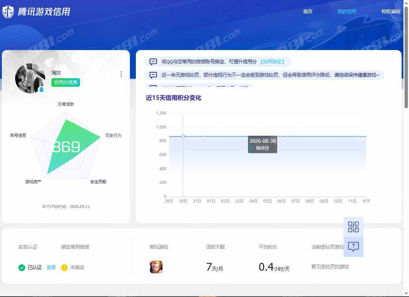This screenshot has width=409, height=297.
Task: Go to the 特权福利 tab
Action: (391, 11)
